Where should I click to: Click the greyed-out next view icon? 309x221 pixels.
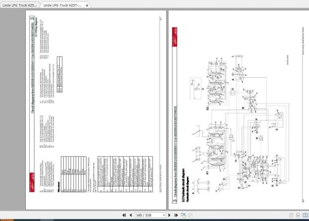tap(190, 215)
